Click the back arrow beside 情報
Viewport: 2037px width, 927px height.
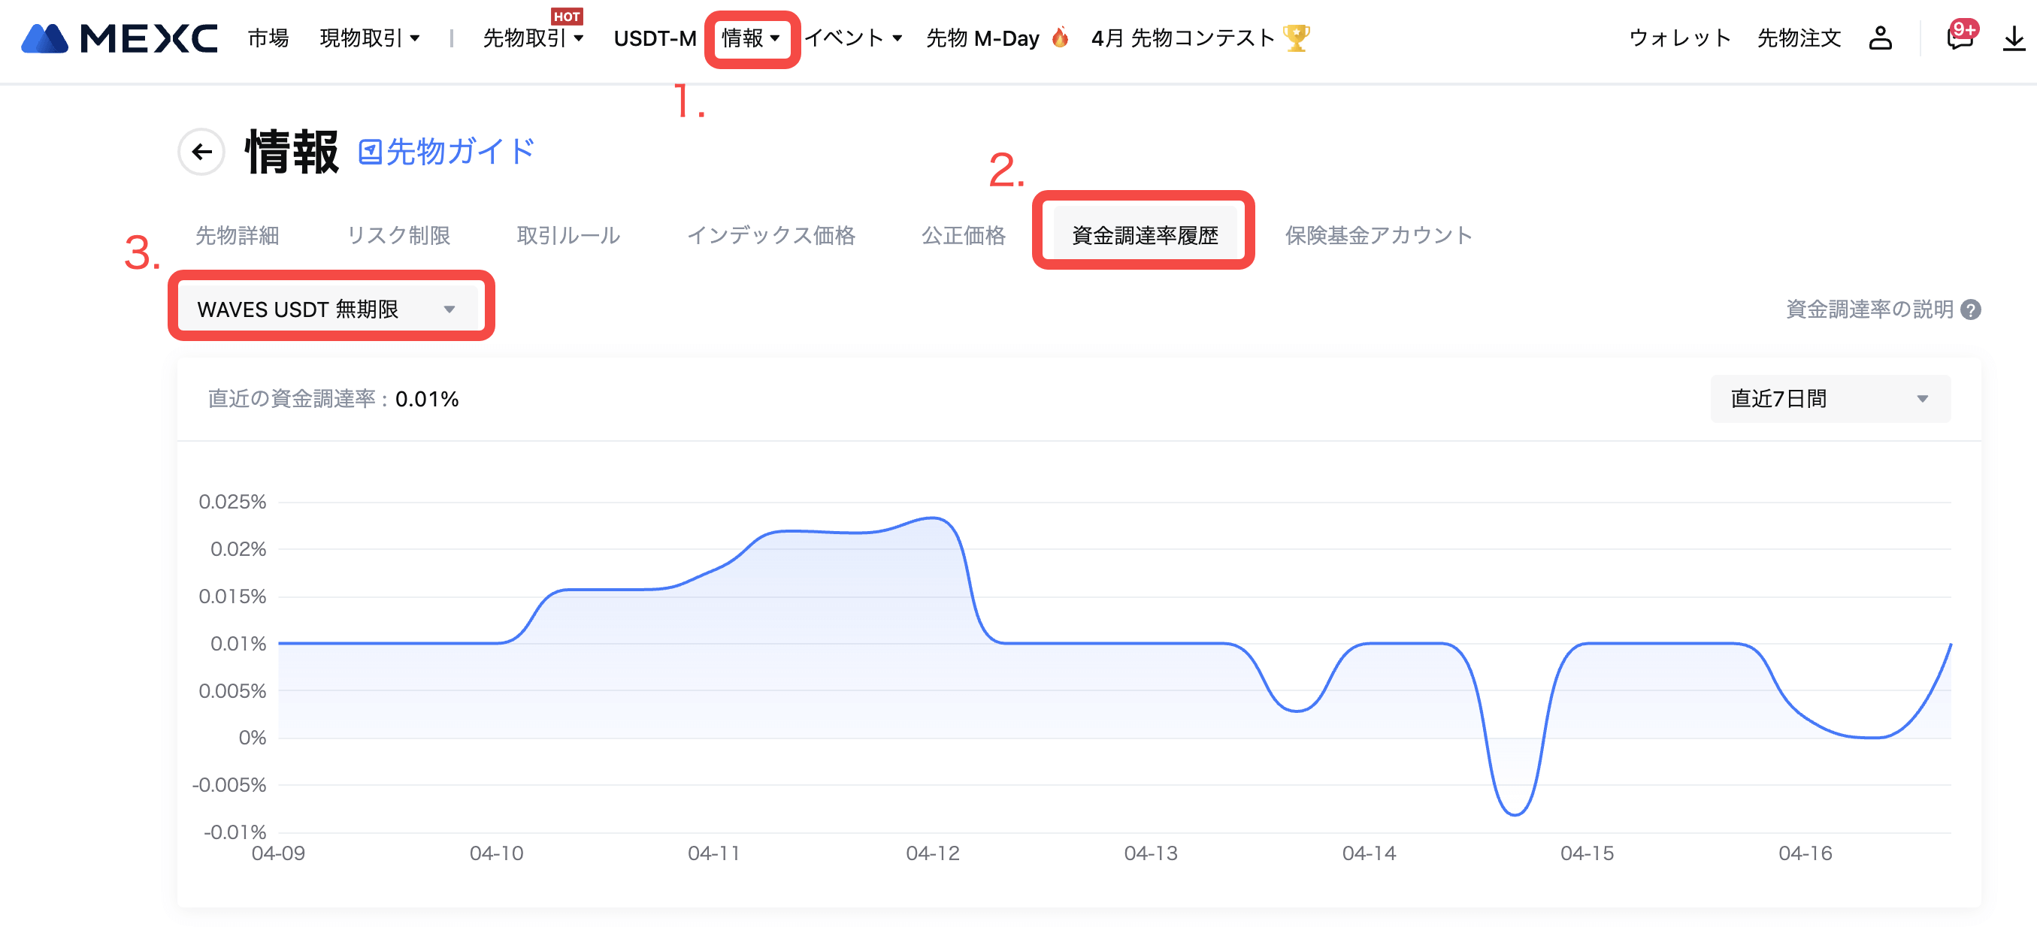pyautogui.click(x=201, y=152)
